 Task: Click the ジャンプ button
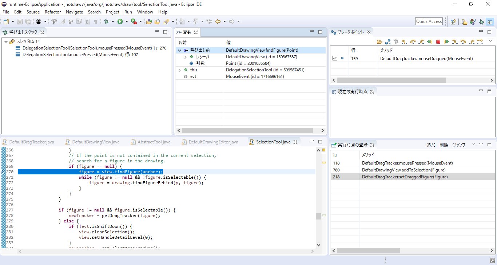point(458,145)
